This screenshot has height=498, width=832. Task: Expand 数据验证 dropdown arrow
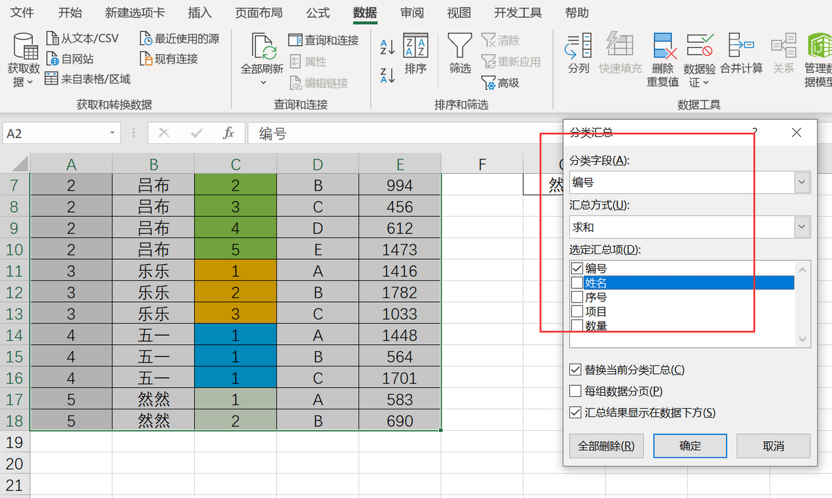(706, 82)
